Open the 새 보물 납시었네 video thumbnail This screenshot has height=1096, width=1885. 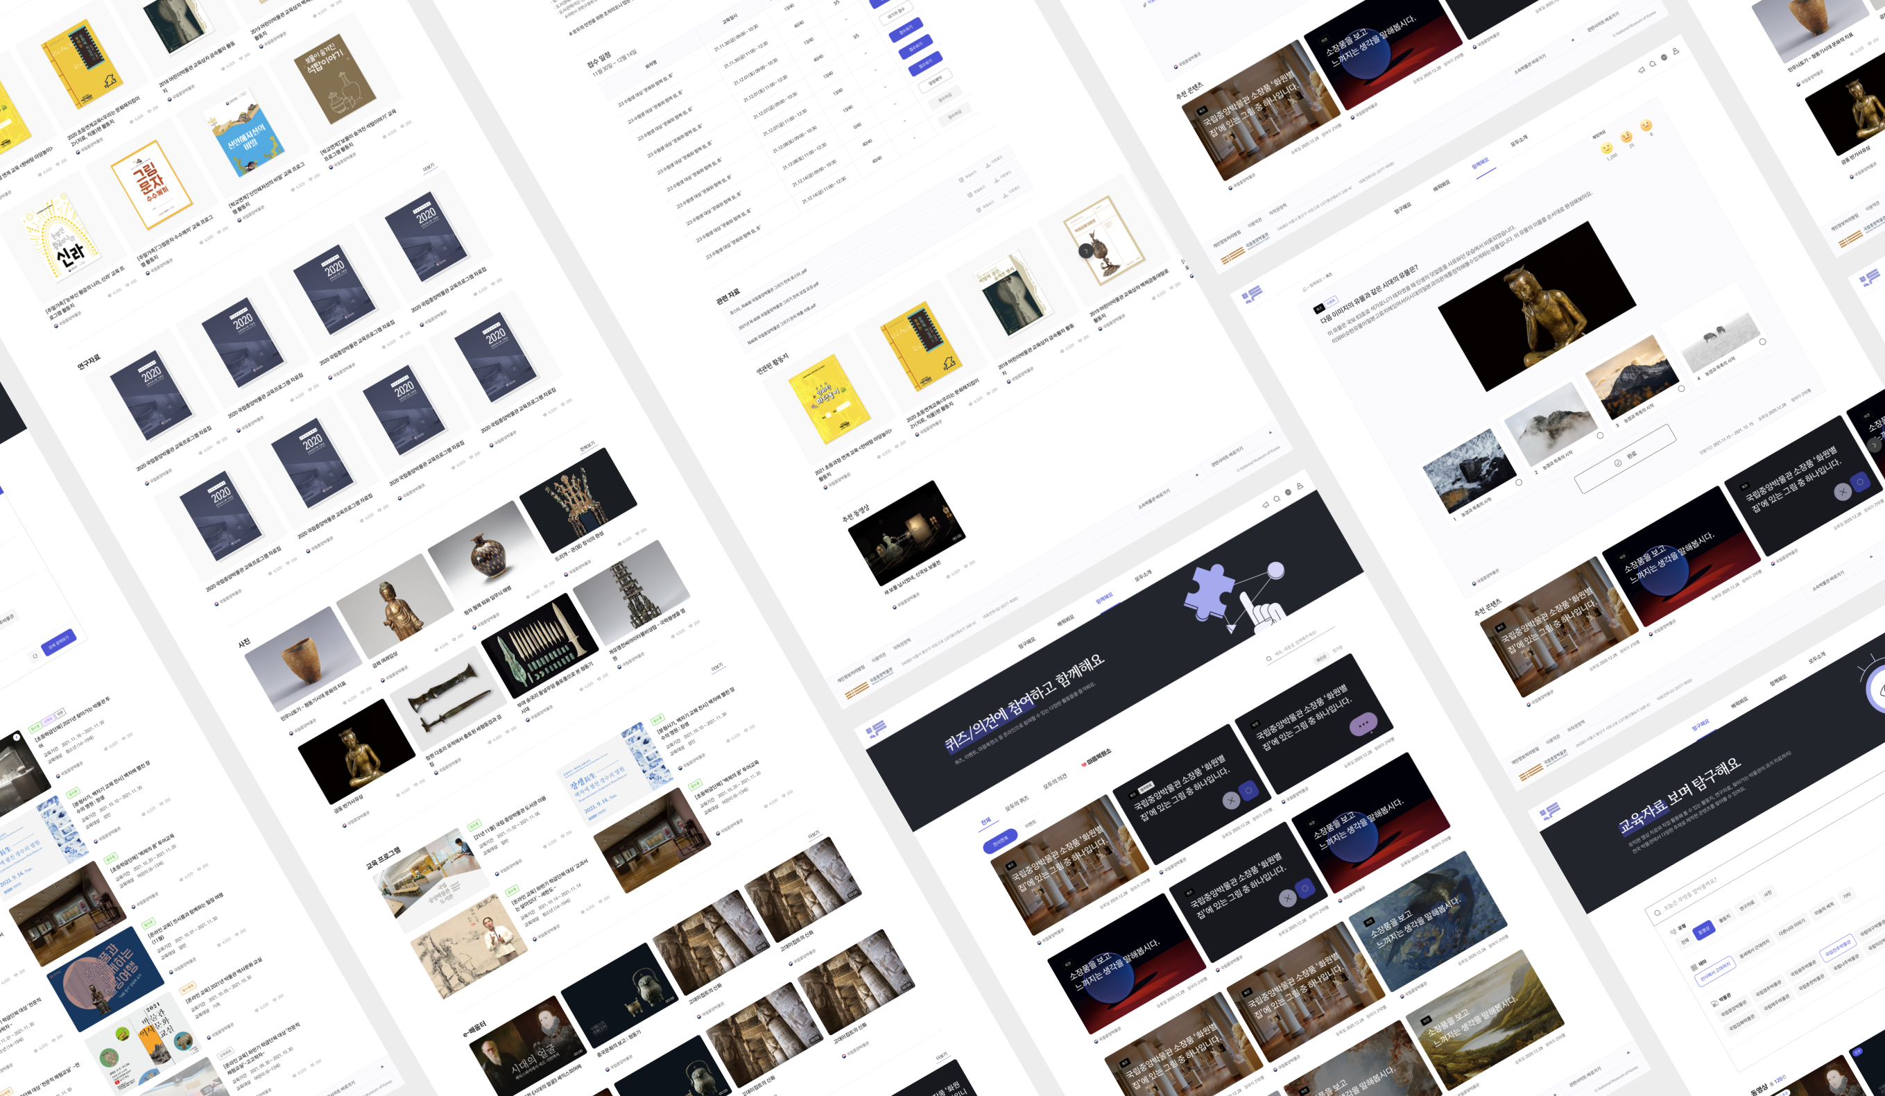point(906,533)
